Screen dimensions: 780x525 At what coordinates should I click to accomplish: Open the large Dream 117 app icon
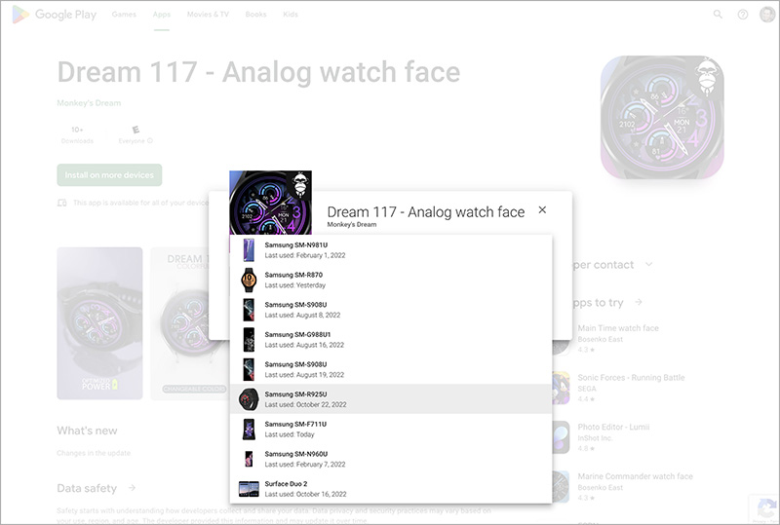[662, 117]
